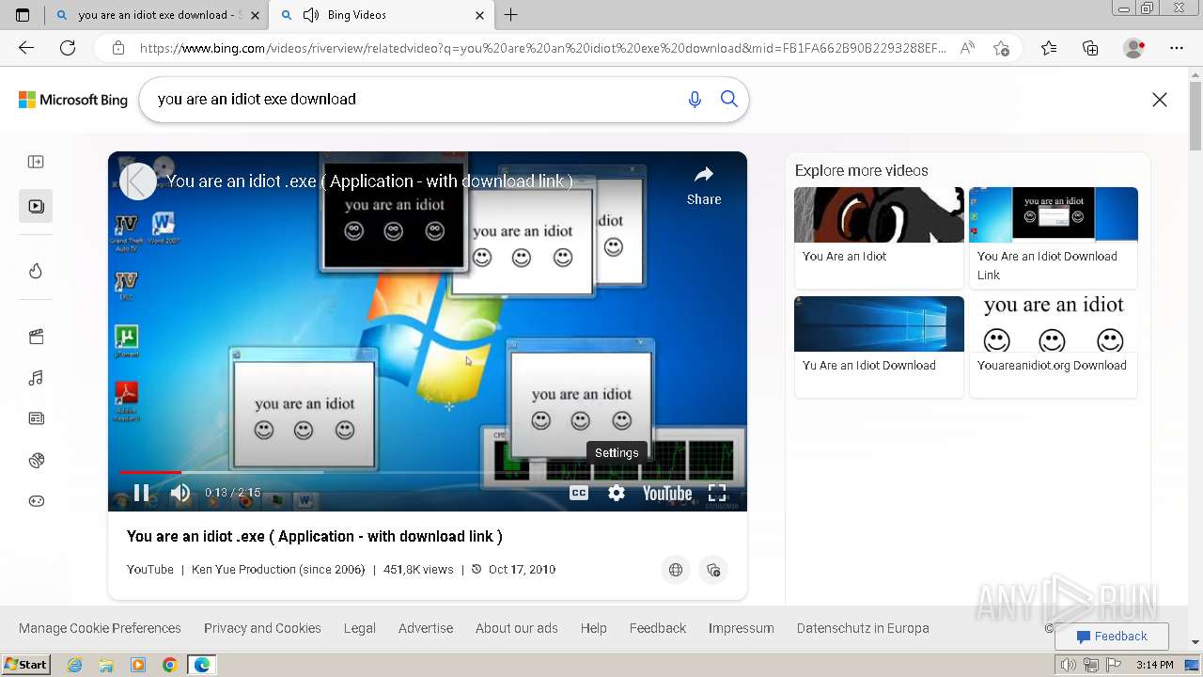Toggle closed captions CC button
This screenshot has height=677, width=1203.
click(x=579, y=493)
